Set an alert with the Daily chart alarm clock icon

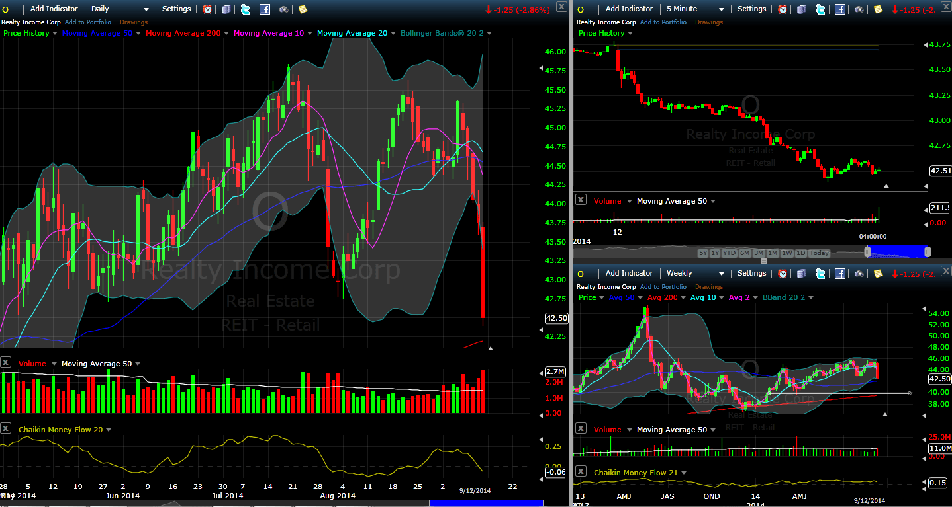[207, 9]
